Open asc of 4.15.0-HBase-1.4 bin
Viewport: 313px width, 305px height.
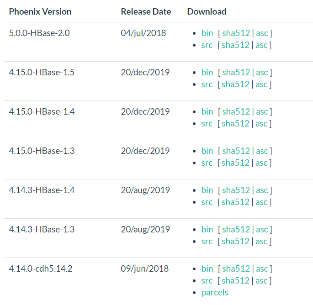pyautogui.click(x=262, y=112)
